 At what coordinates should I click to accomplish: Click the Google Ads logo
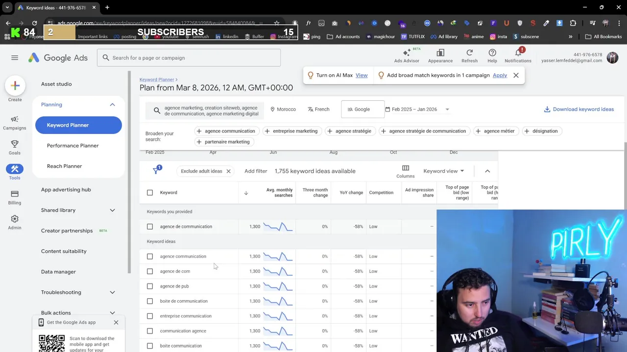click(x=58, y=58)
